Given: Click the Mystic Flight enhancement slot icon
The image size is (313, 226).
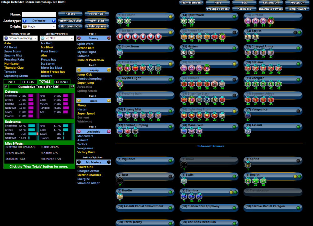Looking at the screenshot, I should click(120, 84).
